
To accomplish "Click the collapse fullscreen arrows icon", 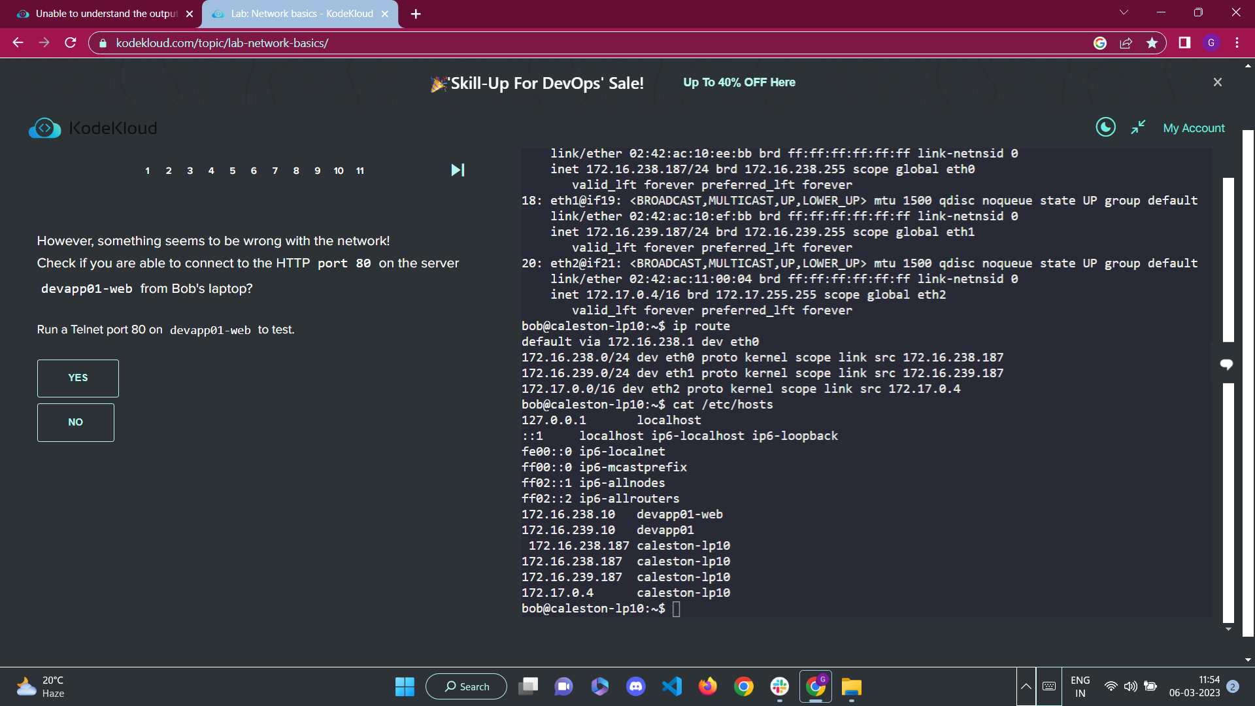I will (1138, 127).
